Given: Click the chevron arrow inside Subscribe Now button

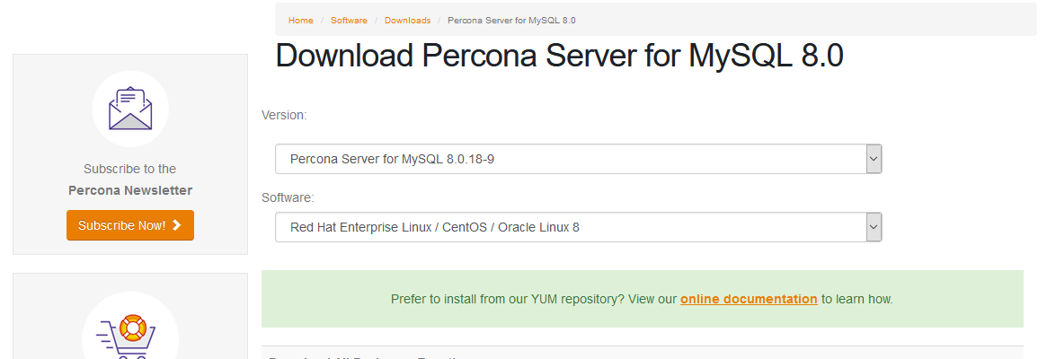Looking at the screenshot, I should pos(176,225).
